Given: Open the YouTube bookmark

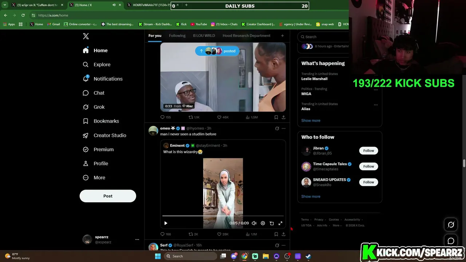Looking at the screenshot, I should click(199, 24).
